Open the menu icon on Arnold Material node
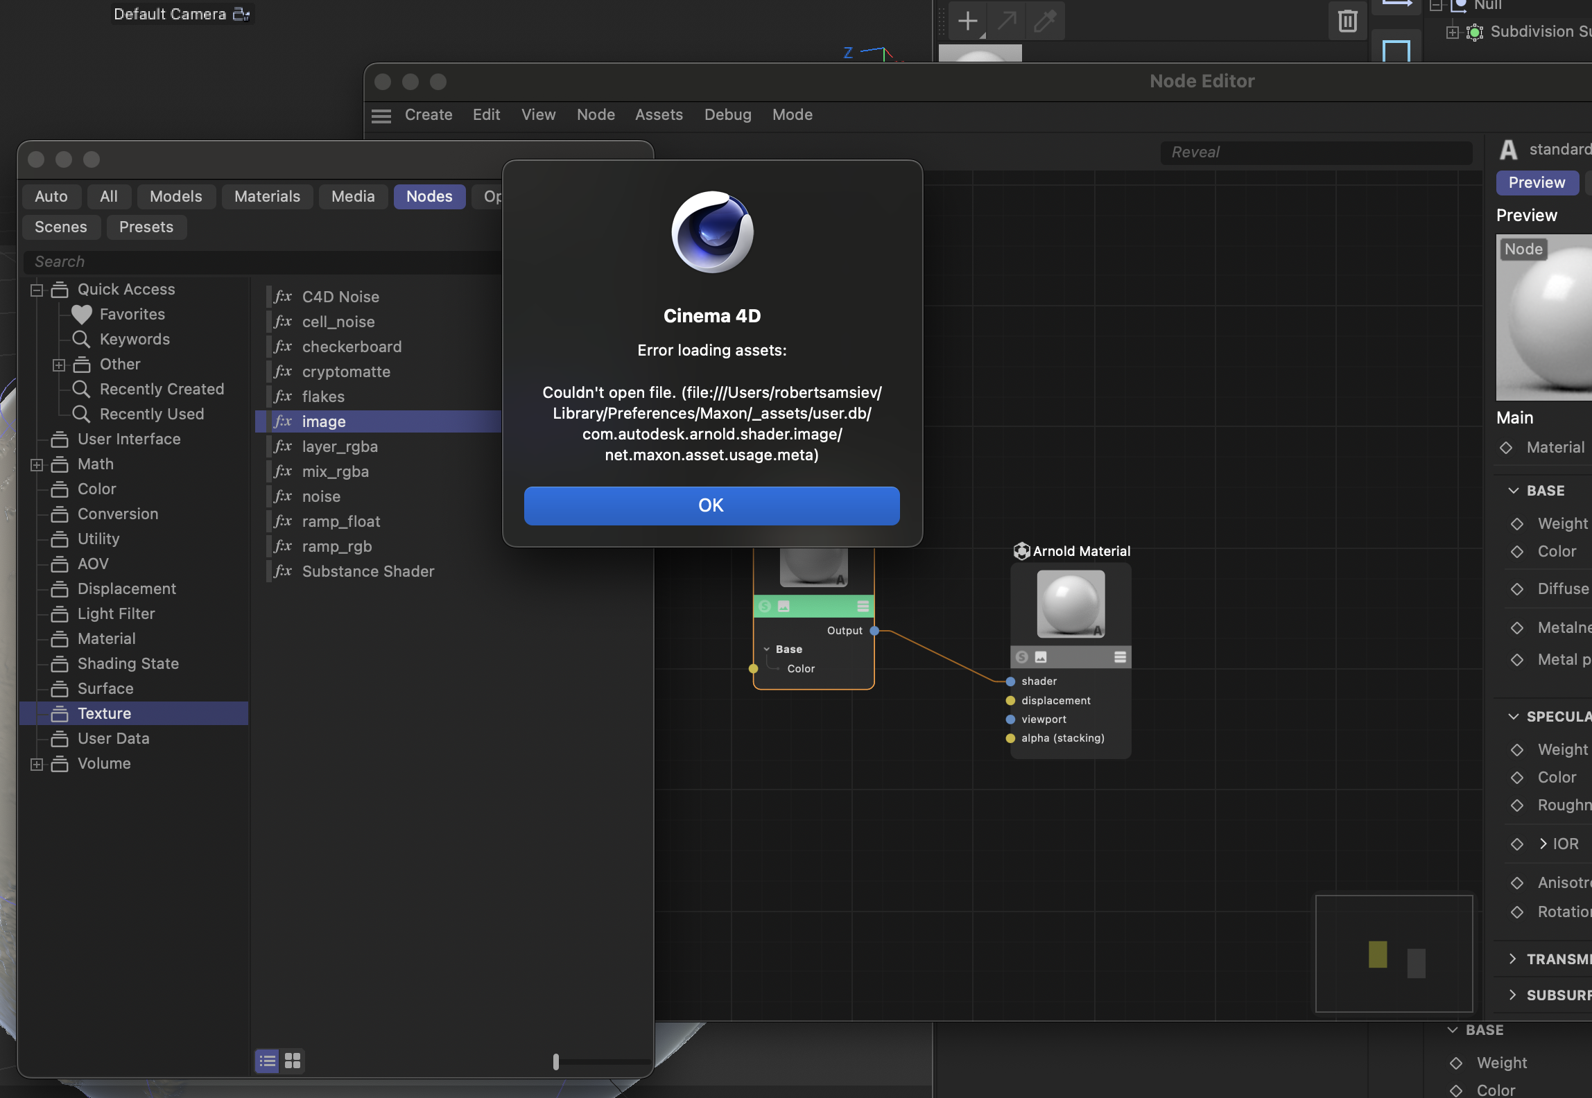Viewport: 1592px width, 1098px height. point(1120,656)
